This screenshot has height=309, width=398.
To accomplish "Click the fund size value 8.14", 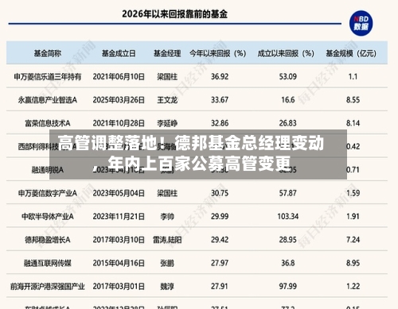I will pyautogui.click(x=353, y=123).
